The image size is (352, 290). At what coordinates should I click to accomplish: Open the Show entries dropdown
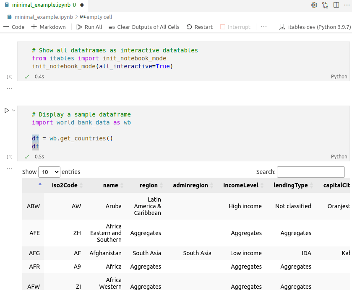click(x=49, y=172)
